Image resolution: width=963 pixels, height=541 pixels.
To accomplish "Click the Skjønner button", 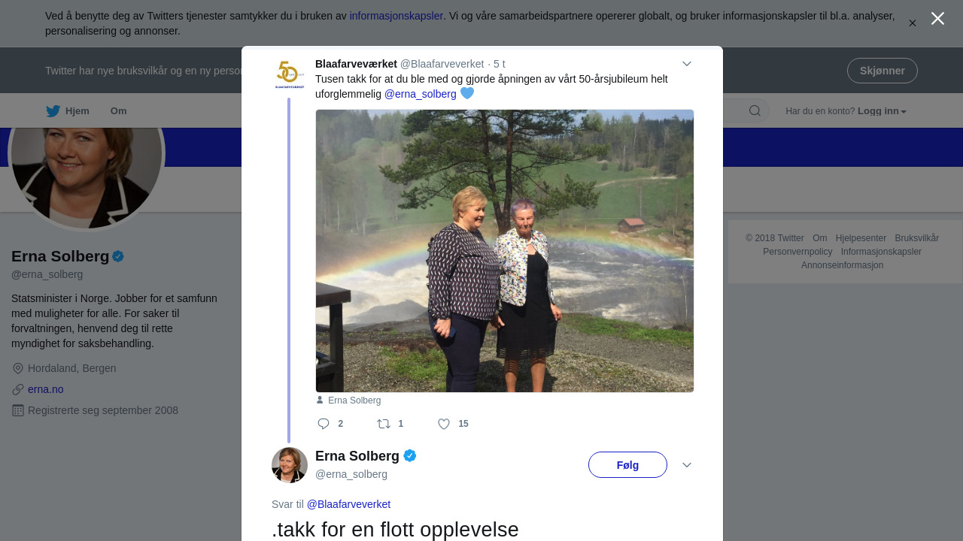I will click(882, 71).
